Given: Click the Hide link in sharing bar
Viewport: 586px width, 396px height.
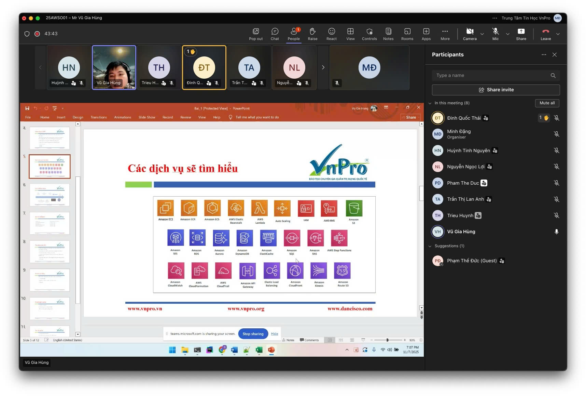Looking at the screenshot, I should (x=275, y=334).
